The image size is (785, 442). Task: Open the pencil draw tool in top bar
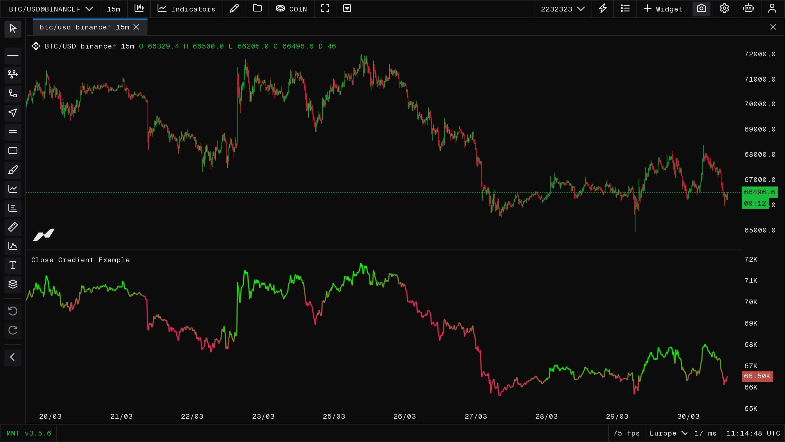234,9
